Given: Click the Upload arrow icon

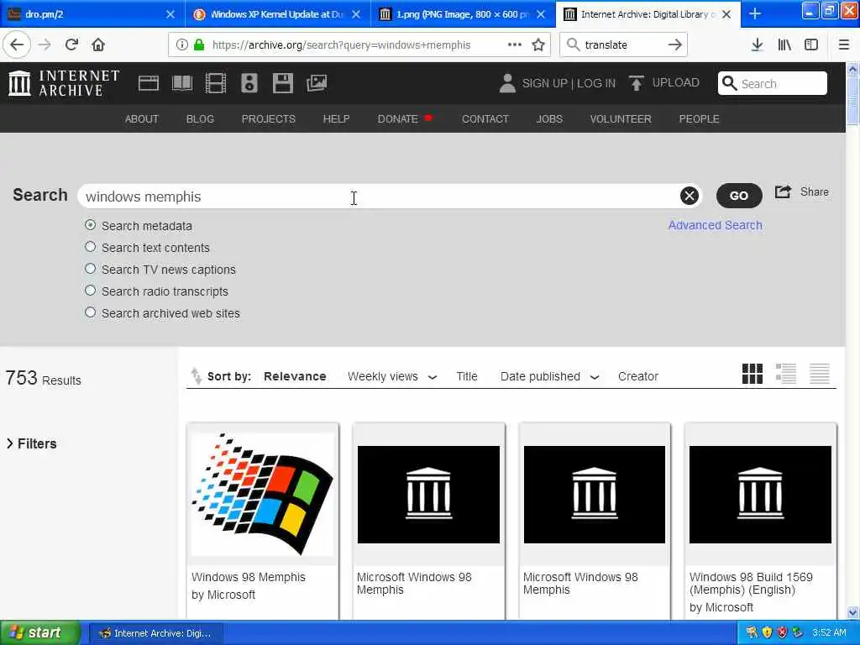Looking at the screenshot, I should [x=637, y=83].
